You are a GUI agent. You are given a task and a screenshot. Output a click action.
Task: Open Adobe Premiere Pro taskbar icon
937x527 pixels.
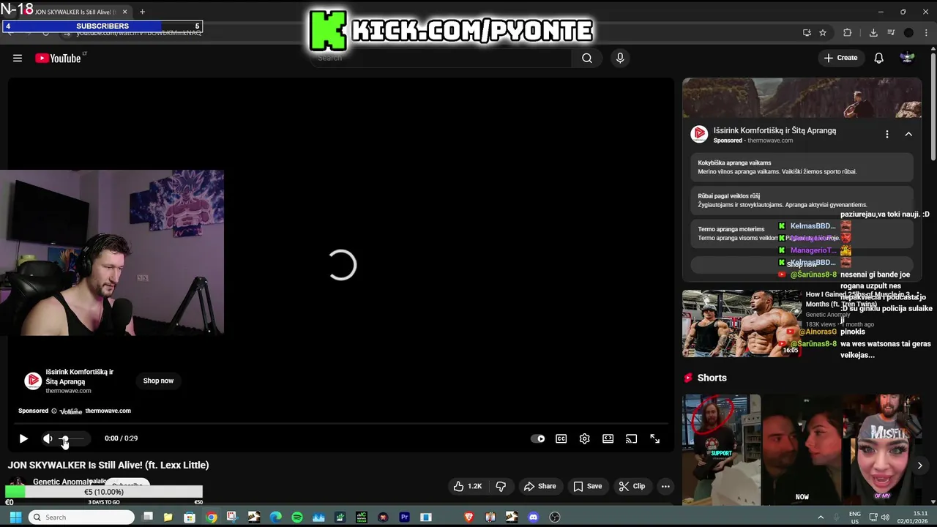coord(404,517)
